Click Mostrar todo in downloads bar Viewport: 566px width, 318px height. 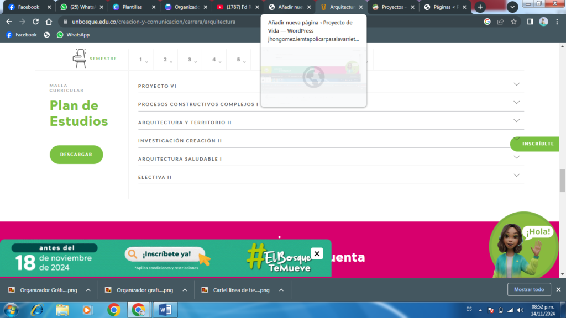tap(529, 289)
